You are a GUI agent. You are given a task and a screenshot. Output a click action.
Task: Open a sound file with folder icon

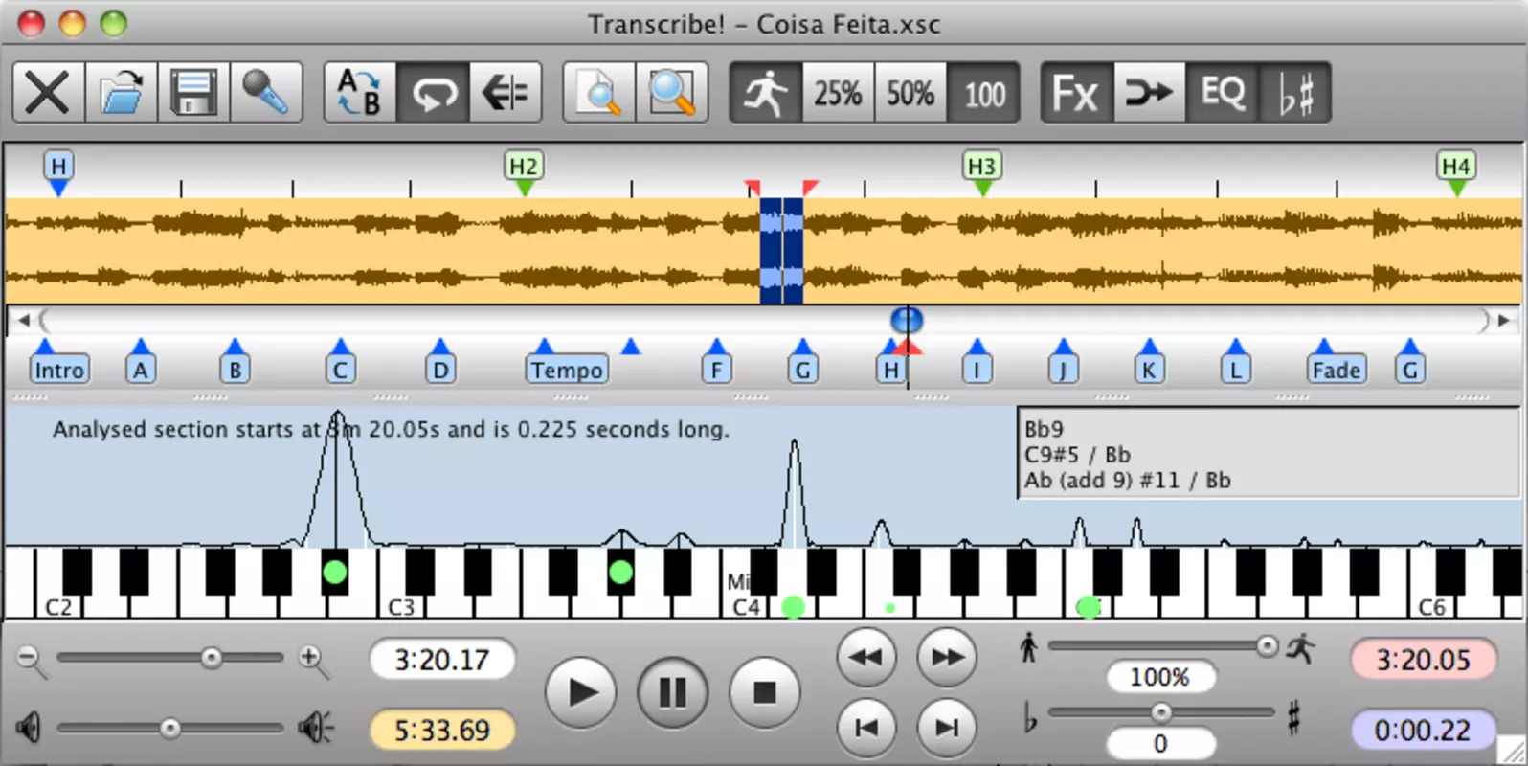122,93
